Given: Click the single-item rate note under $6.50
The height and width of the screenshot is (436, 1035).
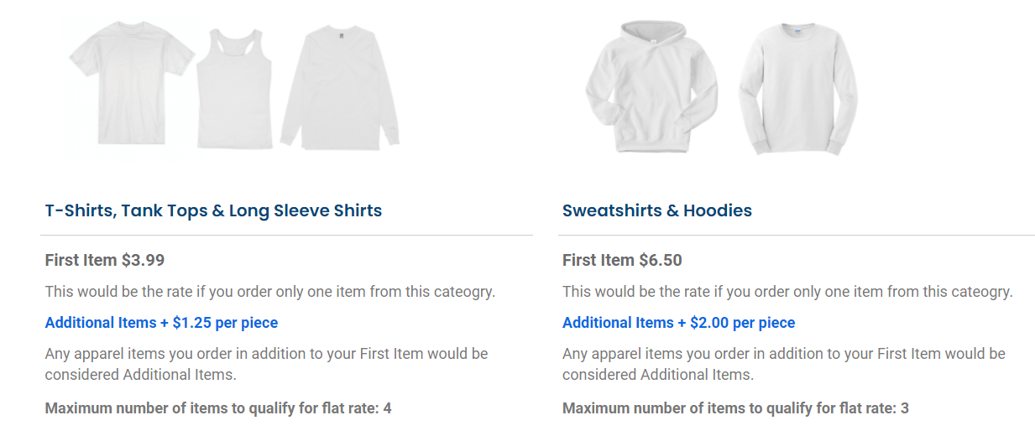Looking at the screenshot, I should pos(787,292).
